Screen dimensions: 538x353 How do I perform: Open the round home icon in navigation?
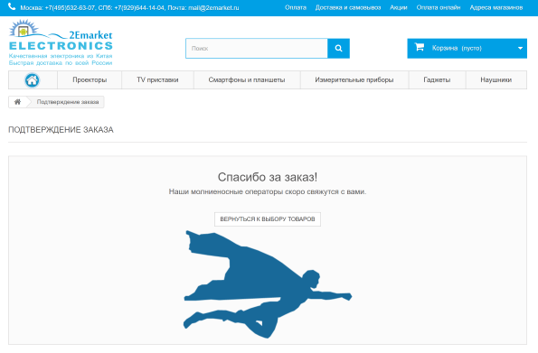pyautogui.click(x=33, y=80)
